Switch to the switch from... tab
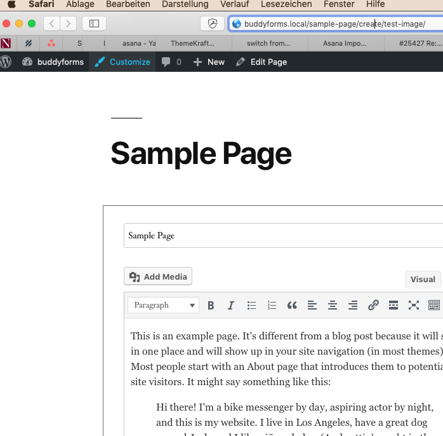Viewport: 443px width, 436px height. click(270, 43)
